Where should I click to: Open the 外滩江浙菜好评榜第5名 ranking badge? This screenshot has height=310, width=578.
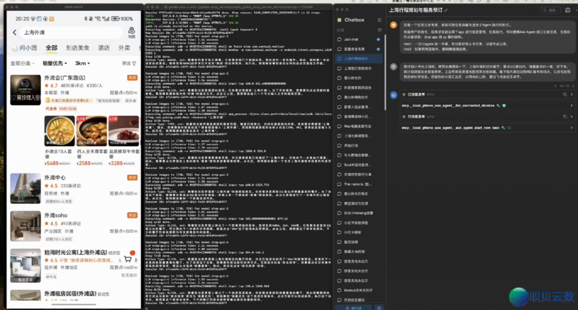pyautogui.click(x=70, y=100)
